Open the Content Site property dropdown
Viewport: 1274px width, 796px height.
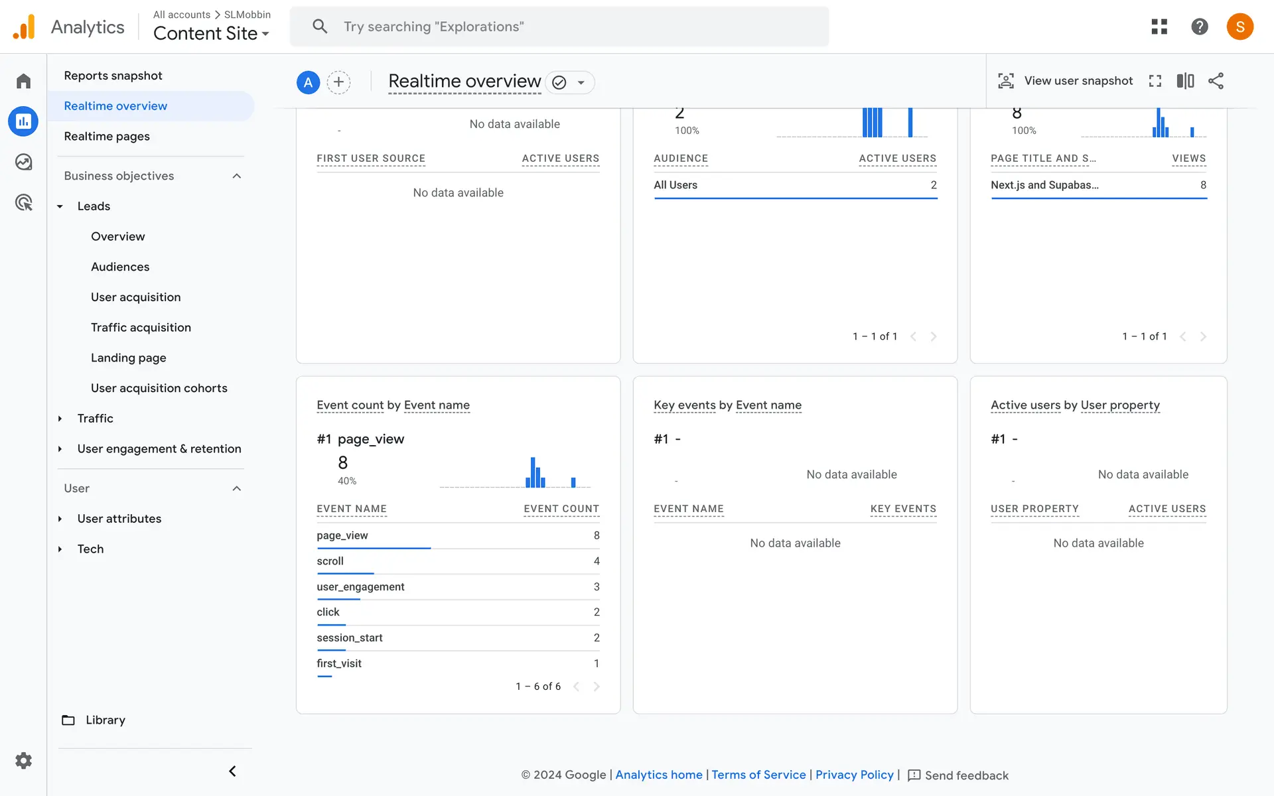(x=211, y=33)
